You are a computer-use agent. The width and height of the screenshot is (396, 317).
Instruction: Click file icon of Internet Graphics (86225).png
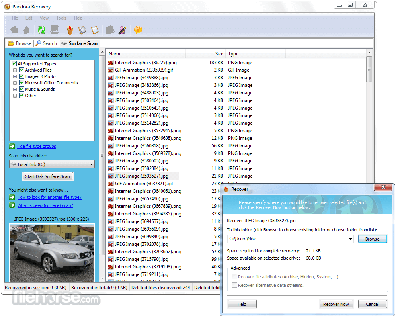pos(111,63)
